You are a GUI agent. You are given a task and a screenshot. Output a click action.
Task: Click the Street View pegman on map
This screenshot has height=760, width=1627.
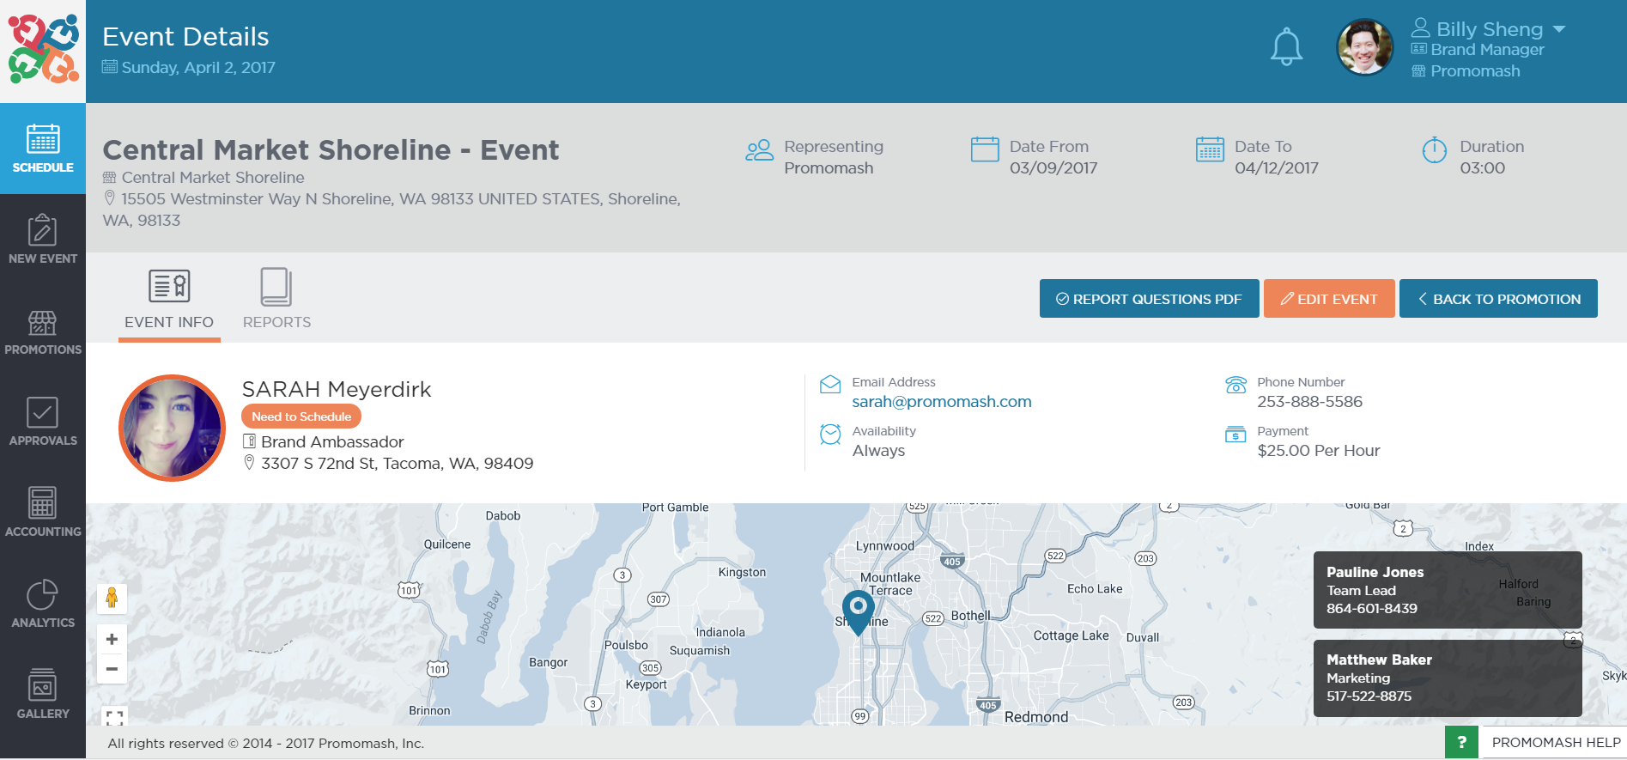pos(112,598)
